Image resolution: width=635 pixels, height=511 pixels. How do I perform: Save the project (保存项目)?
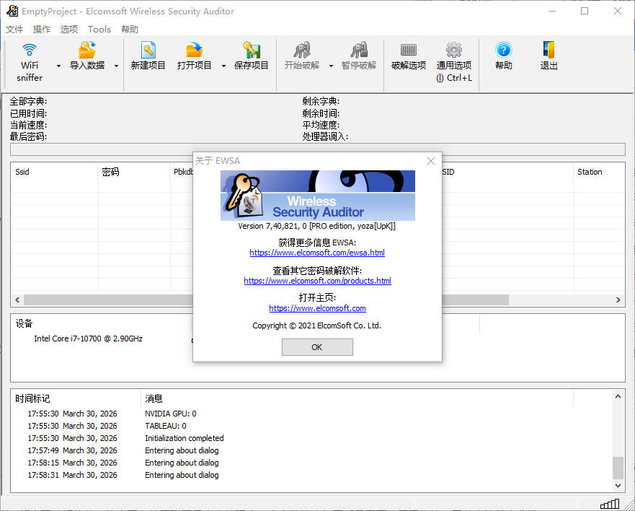[x=252, y=56]
